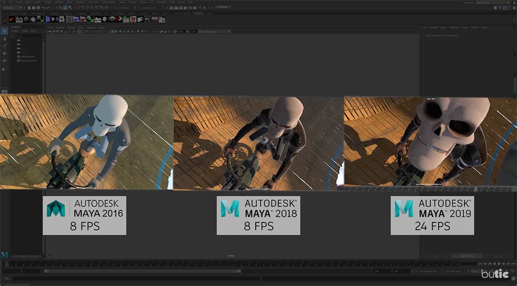Show the Channel Box sidebar icon
Screen dimensions: 517x286
(x=514, y=8)
